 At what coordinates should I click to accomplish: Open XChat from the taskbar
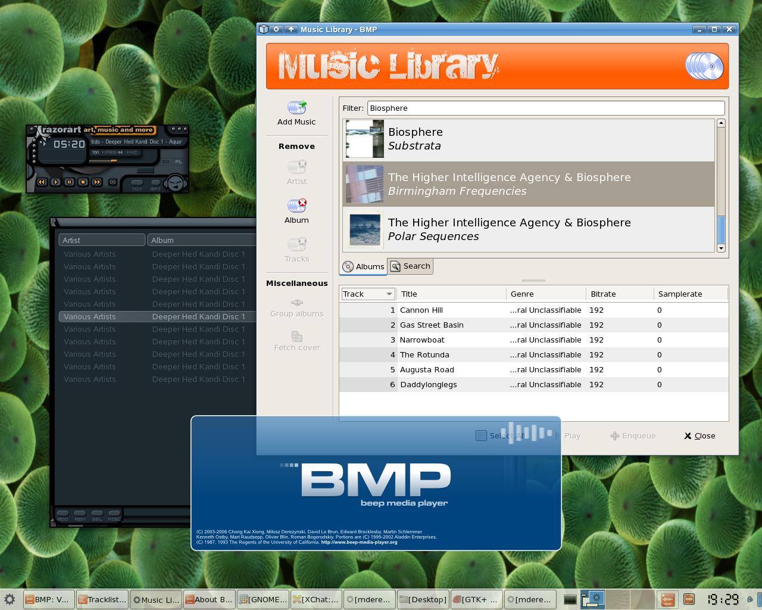point(316,599)
